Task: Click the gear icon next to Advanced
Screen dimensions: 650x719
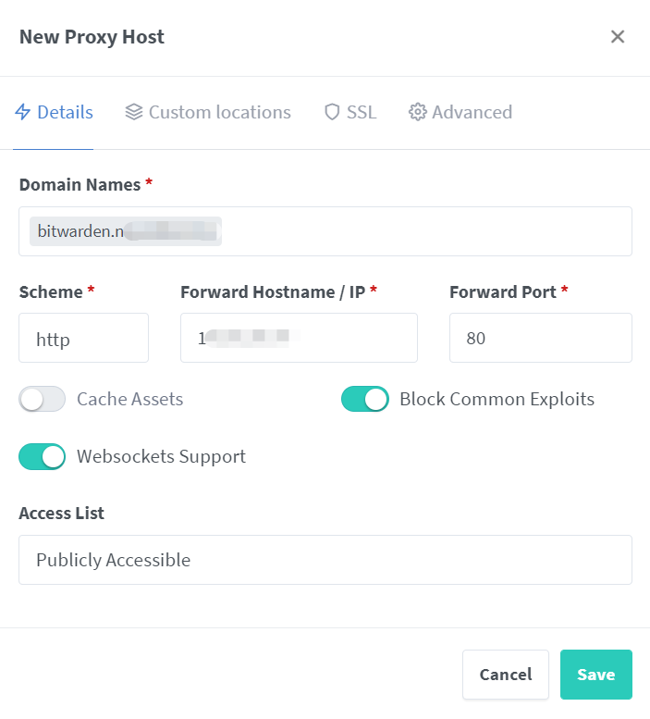Action: pos(417,112)
